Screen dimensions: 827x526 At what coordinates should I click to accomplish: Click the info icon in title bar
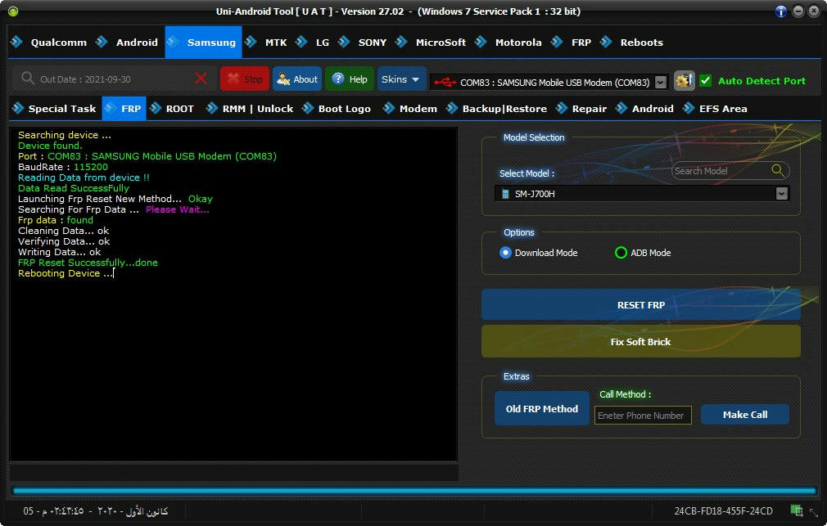click(x=782, y=11)
